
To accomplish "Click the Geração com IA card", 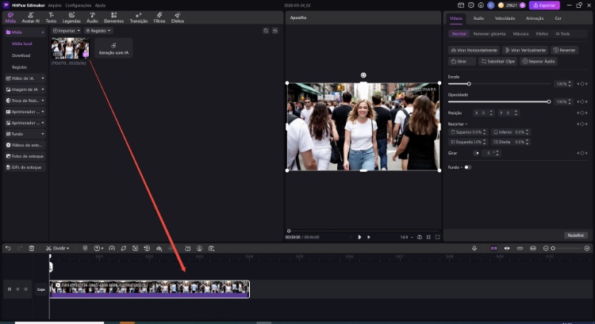I will [x=113, y=48].
